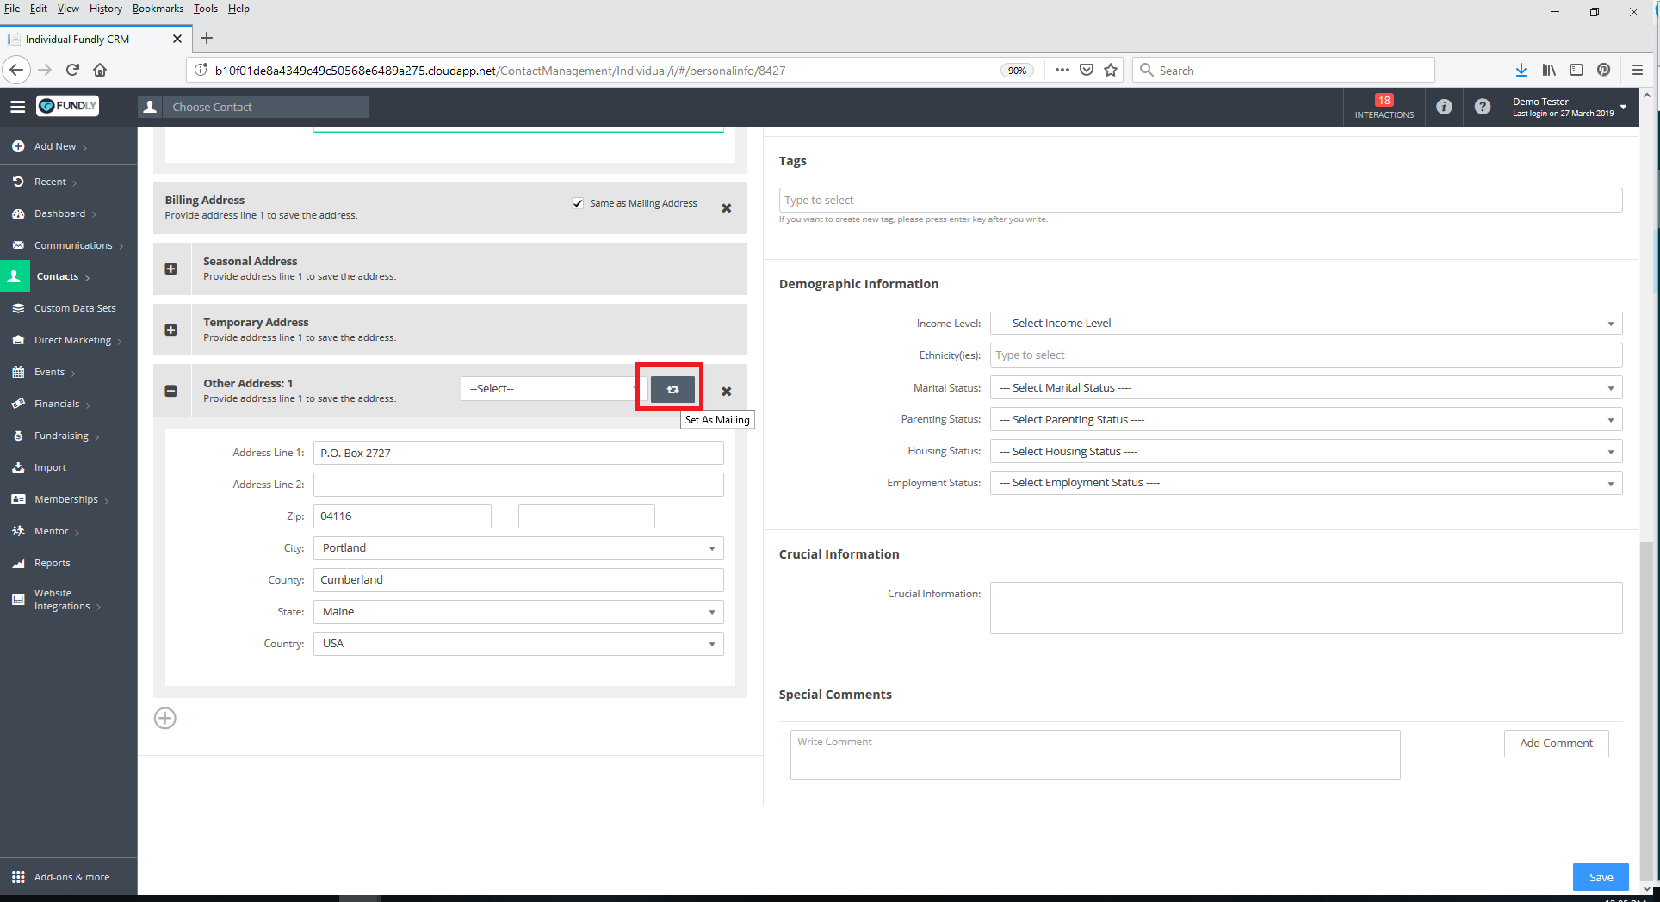1660x902 pixels.
Task: Open the Firefox Bookmarks menu
Action: click(x=158, y=9)
